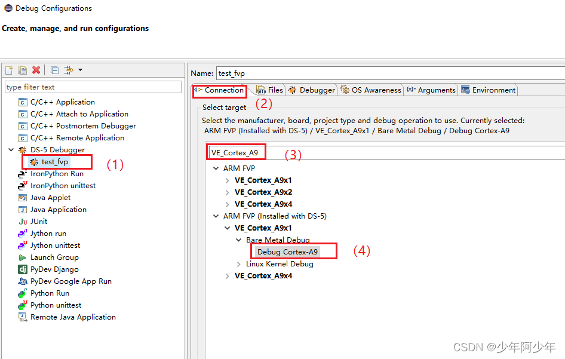Collapse all configuration types
Viewport: 565px width, 359px height.
click(53, 70)
